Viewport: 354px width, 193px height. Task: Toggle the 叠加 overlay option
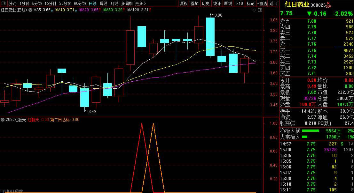tap(194, 4)
